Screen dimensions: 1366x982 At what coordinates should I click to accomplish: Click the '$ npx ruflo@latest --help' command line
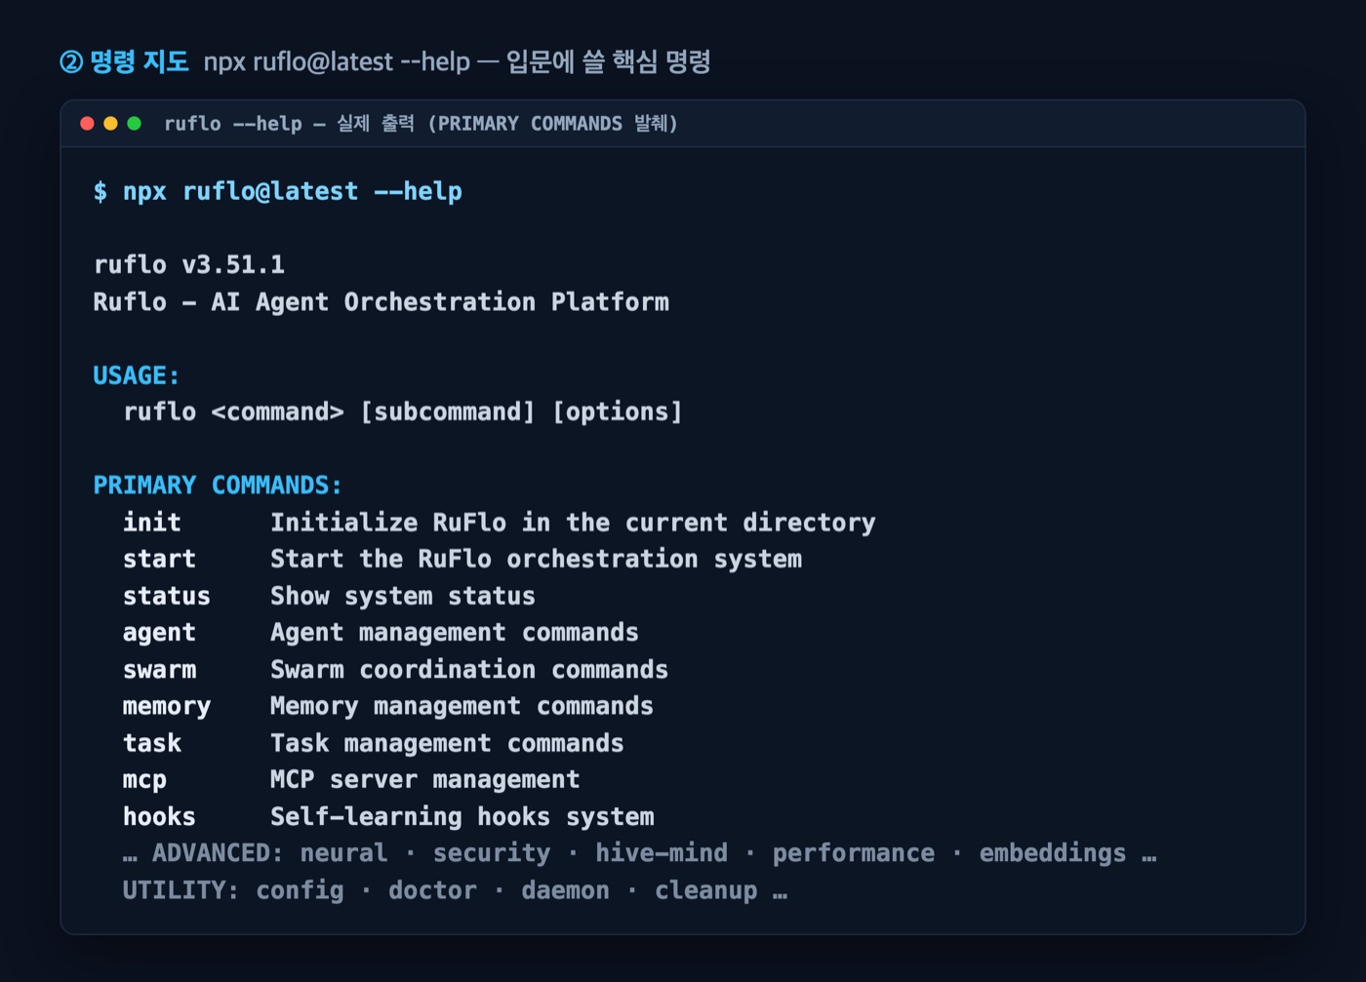[278, 191]
